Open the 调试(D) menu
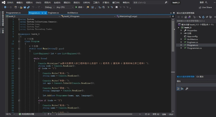Image resolution: width=216 pixels, height=117 pixels. tap(67, 3)
